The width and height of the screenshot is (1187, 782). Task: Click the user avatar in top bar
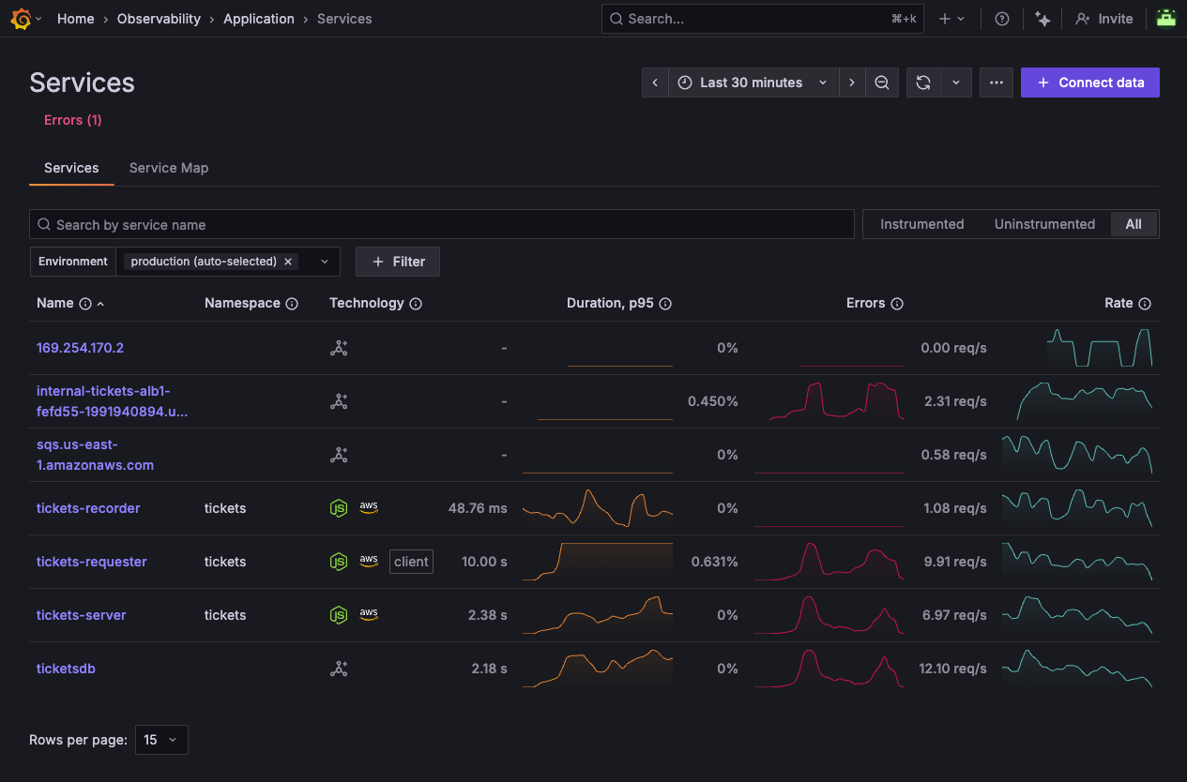pyautogui.click(x=1166, y=19)
